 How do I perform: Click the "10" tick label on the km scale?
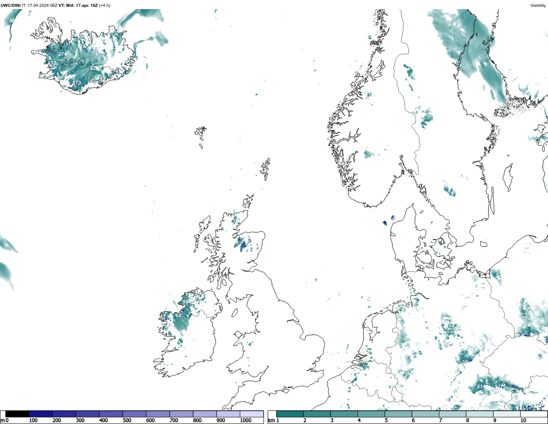pyautogui.click(x=523, y=421)
